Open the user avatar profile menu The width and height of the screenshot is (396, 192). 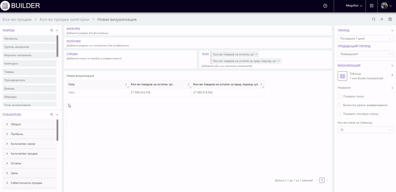(385, 6)
